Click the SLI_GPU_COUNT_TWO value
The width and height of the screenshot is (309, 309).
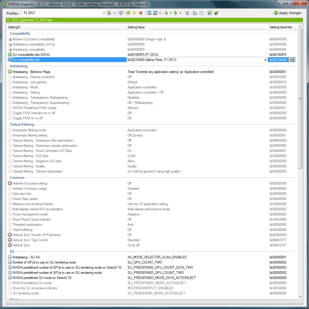pos(145,262)
